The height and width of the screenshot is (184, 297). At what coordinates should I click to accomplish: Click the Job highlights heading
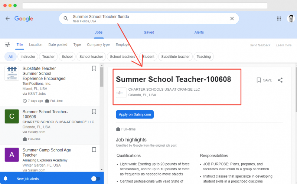(131, 140)
